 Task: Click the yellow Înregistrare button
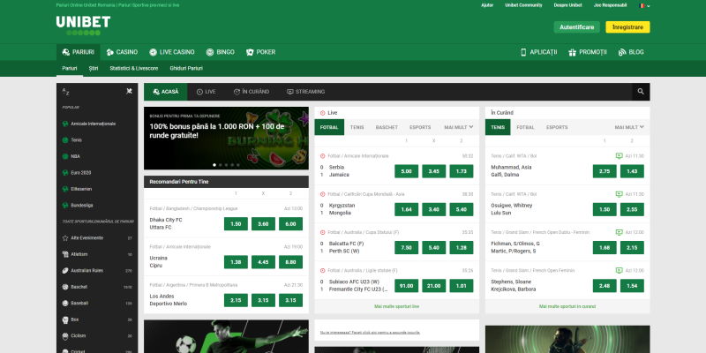click(627, 27)
